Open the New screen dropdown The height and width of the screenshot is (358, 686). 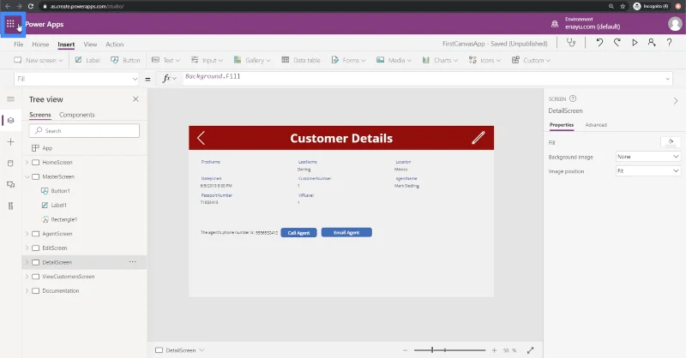[x=39, y=60]
